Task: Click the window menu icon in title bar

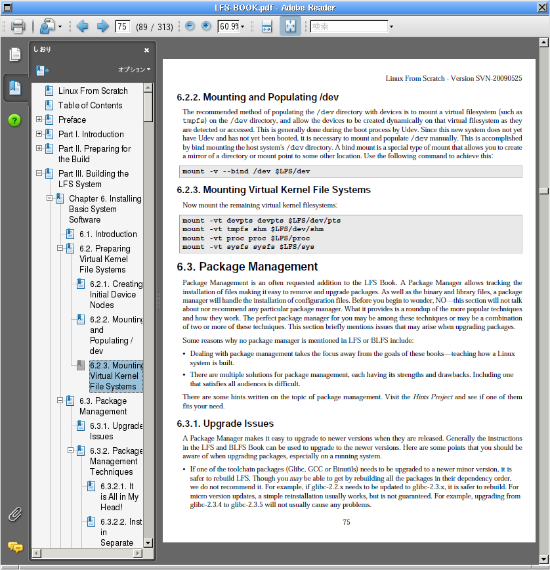Action: point(7,7)
